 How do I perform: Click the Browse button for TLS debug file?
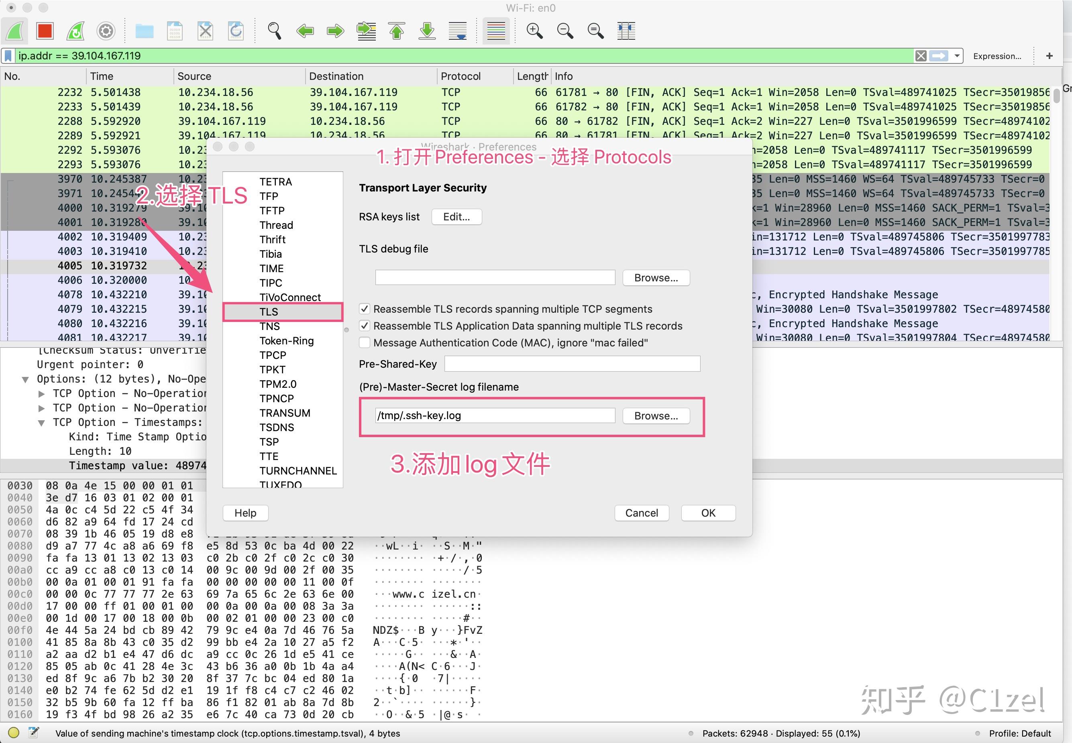pos(656,277)
